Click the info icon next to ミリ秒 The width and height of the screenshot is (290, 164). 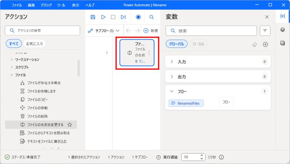click(x=221, y=157)
